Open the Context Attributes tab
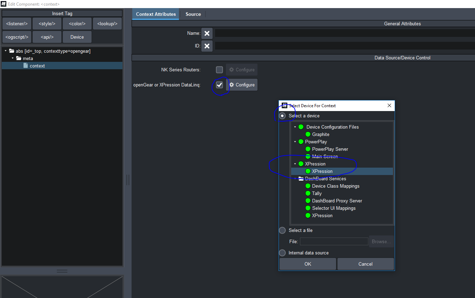 coord(156,14)
